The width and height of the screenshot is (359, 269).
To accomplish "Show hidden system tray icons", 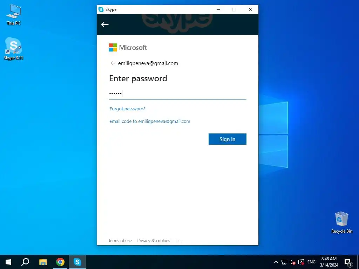I will pyautogui.click(x=276, y=262).
